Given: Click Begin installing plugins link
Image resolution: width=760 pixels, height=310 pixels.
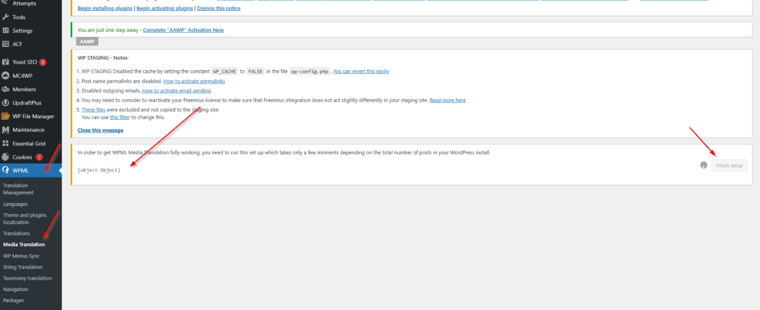Looking at the screenshot, I should point(105,8).
